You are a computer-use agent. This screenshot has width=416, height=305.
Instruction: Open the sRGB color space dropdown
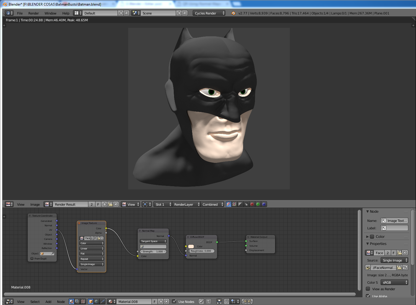tap(394, 282)
